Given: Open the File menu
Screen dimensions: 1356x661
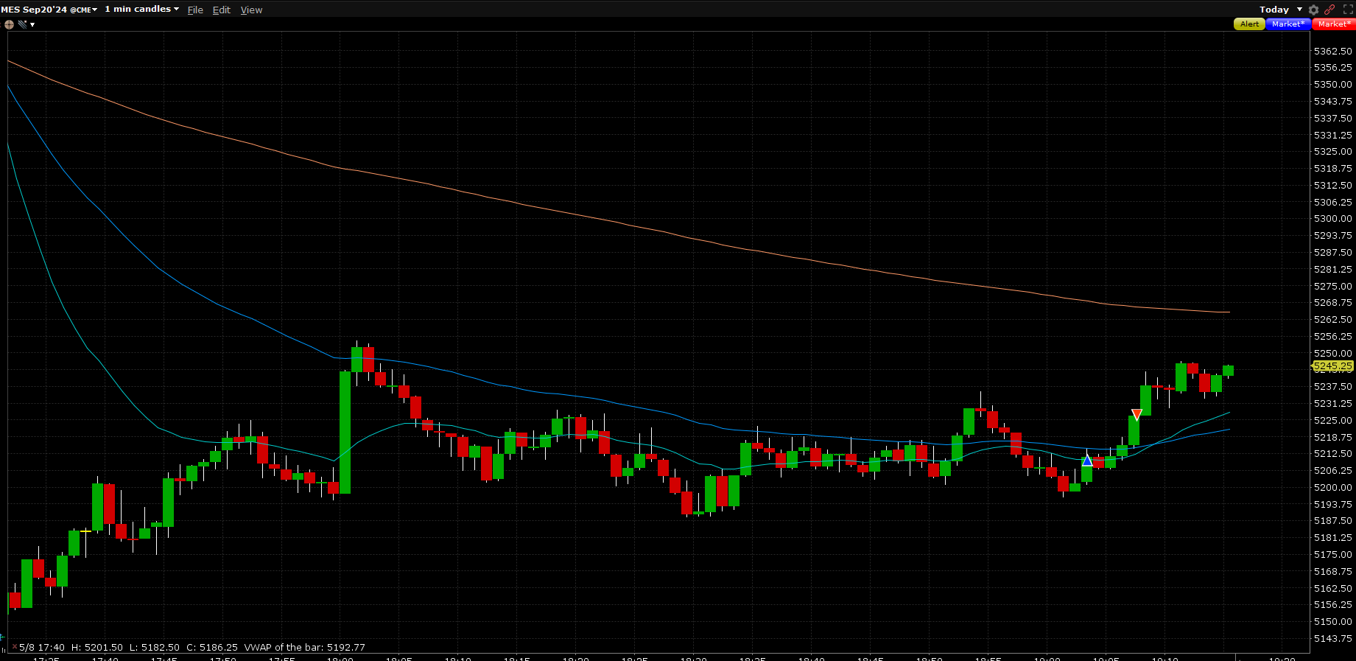Looking at the screenshot, I should (x=195, y=10).
